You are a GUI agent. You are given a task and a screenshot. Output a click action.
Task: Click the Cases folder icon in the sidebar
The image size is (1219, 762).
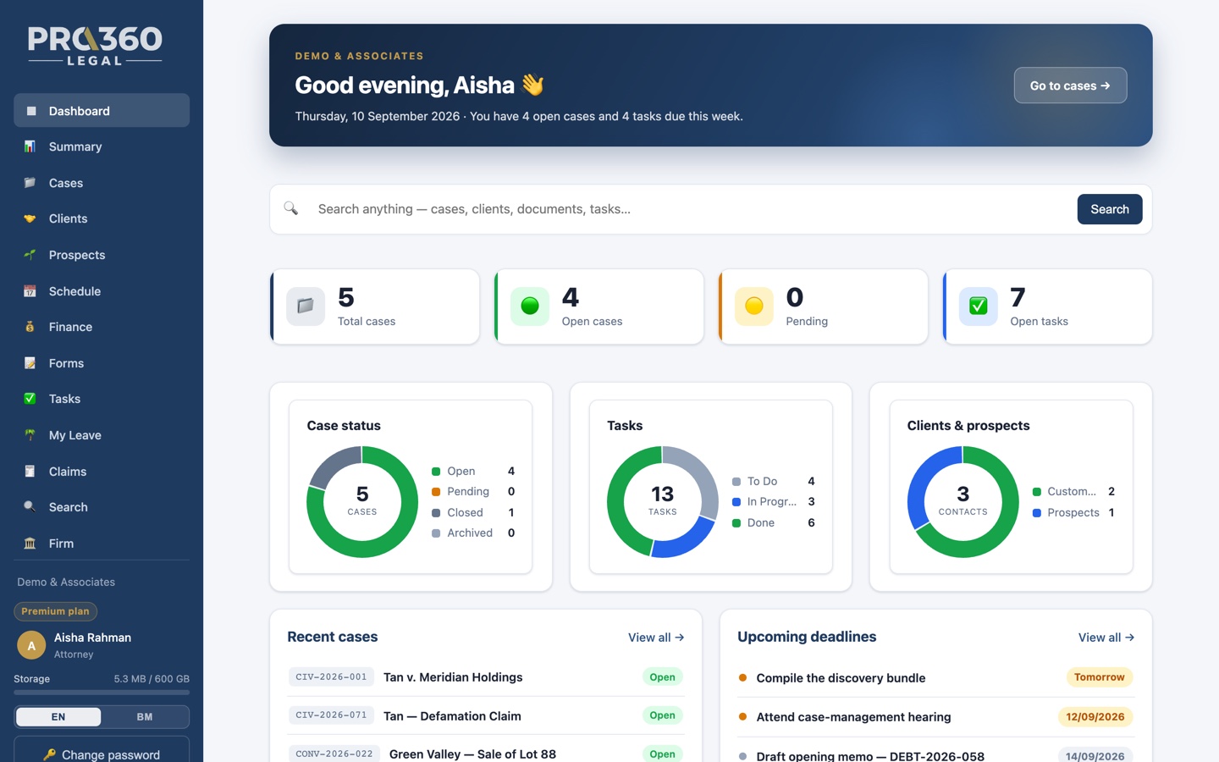(30, 183)
